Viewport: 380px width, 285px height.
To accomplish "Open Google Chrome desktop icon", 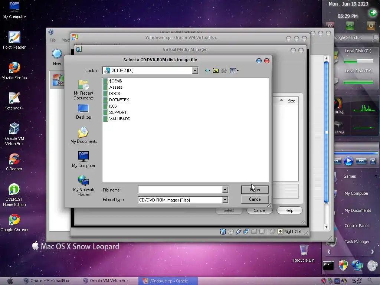I will click(14, 223).
